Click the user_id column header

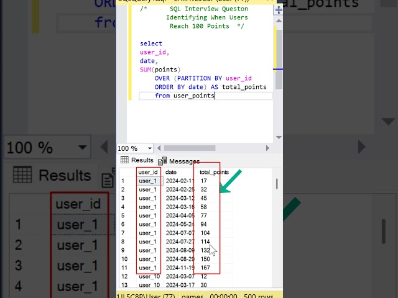pos(148,173)
